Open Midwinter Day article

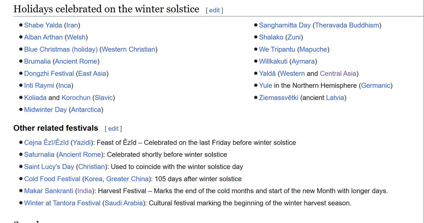(x=45, y=110)
